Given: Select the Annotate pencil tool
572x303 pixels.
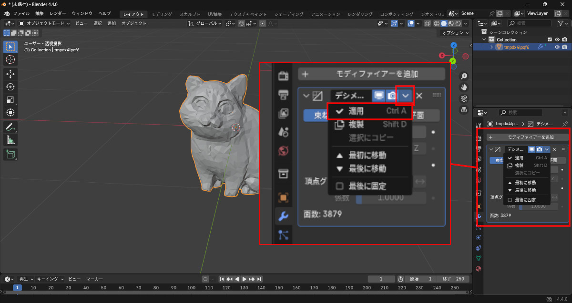Looking at the screenshot, I should [10, 127].
